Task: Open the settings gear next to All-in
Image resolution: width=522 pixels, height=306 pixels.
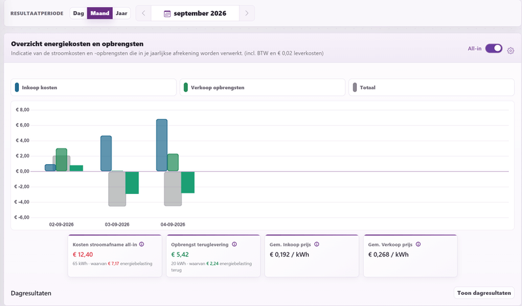Action: (510, 51)
